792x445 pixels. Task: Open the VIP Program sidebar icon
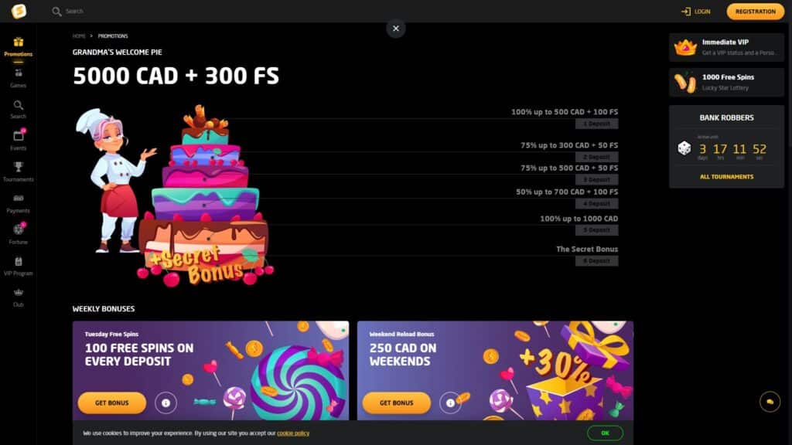19,261
